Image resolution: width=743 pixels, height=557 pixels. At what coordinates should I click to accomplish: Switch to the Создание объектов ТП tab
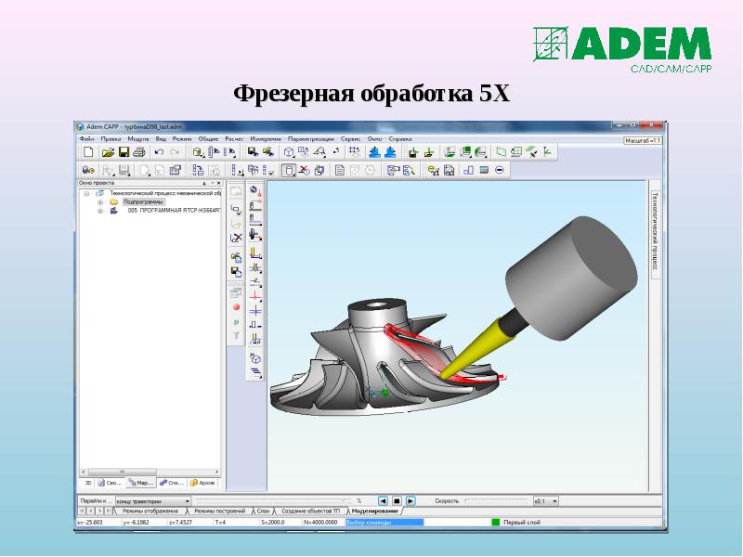(310, 512)
